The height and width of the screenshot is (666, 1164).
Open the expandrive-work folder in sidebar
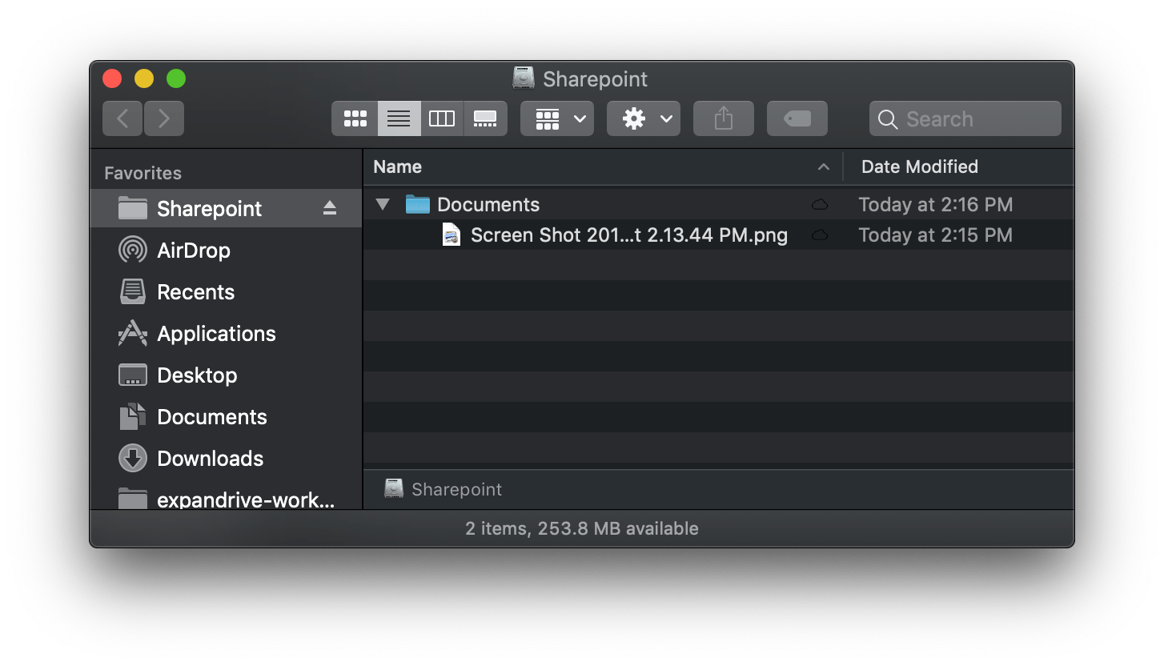point(226,499)
